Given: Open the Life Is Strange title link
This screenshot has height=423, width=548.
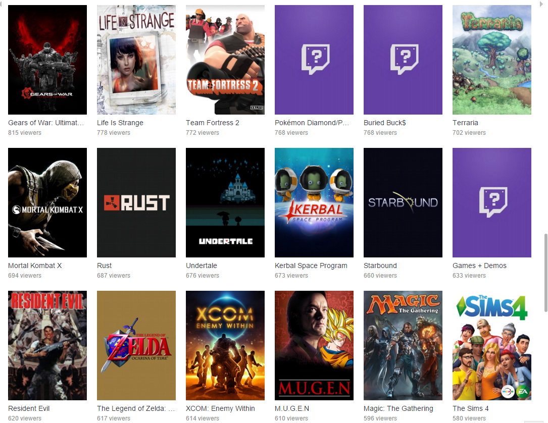Looking at the screenshot, I should click(x=120, y=123).
